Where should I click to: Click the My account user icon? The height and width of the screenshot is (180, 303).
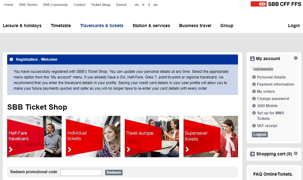point(252,59)
